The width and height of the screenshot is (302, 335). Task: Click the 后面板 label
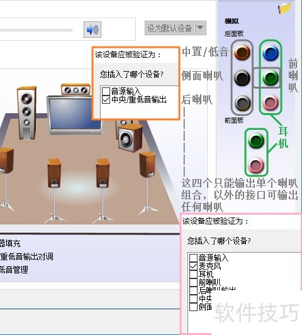pyautogui.click(x=234, y=33)
